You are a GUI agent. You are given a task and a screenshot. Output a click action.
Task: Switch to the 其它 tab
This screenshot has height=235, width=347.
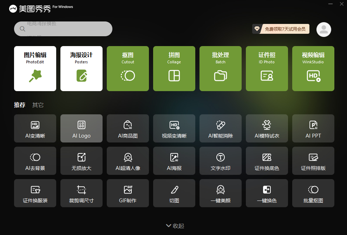(38, 104)
